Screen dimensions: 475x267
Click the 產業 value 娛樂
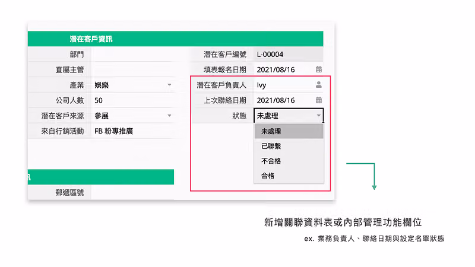click(x=102, y=85)
